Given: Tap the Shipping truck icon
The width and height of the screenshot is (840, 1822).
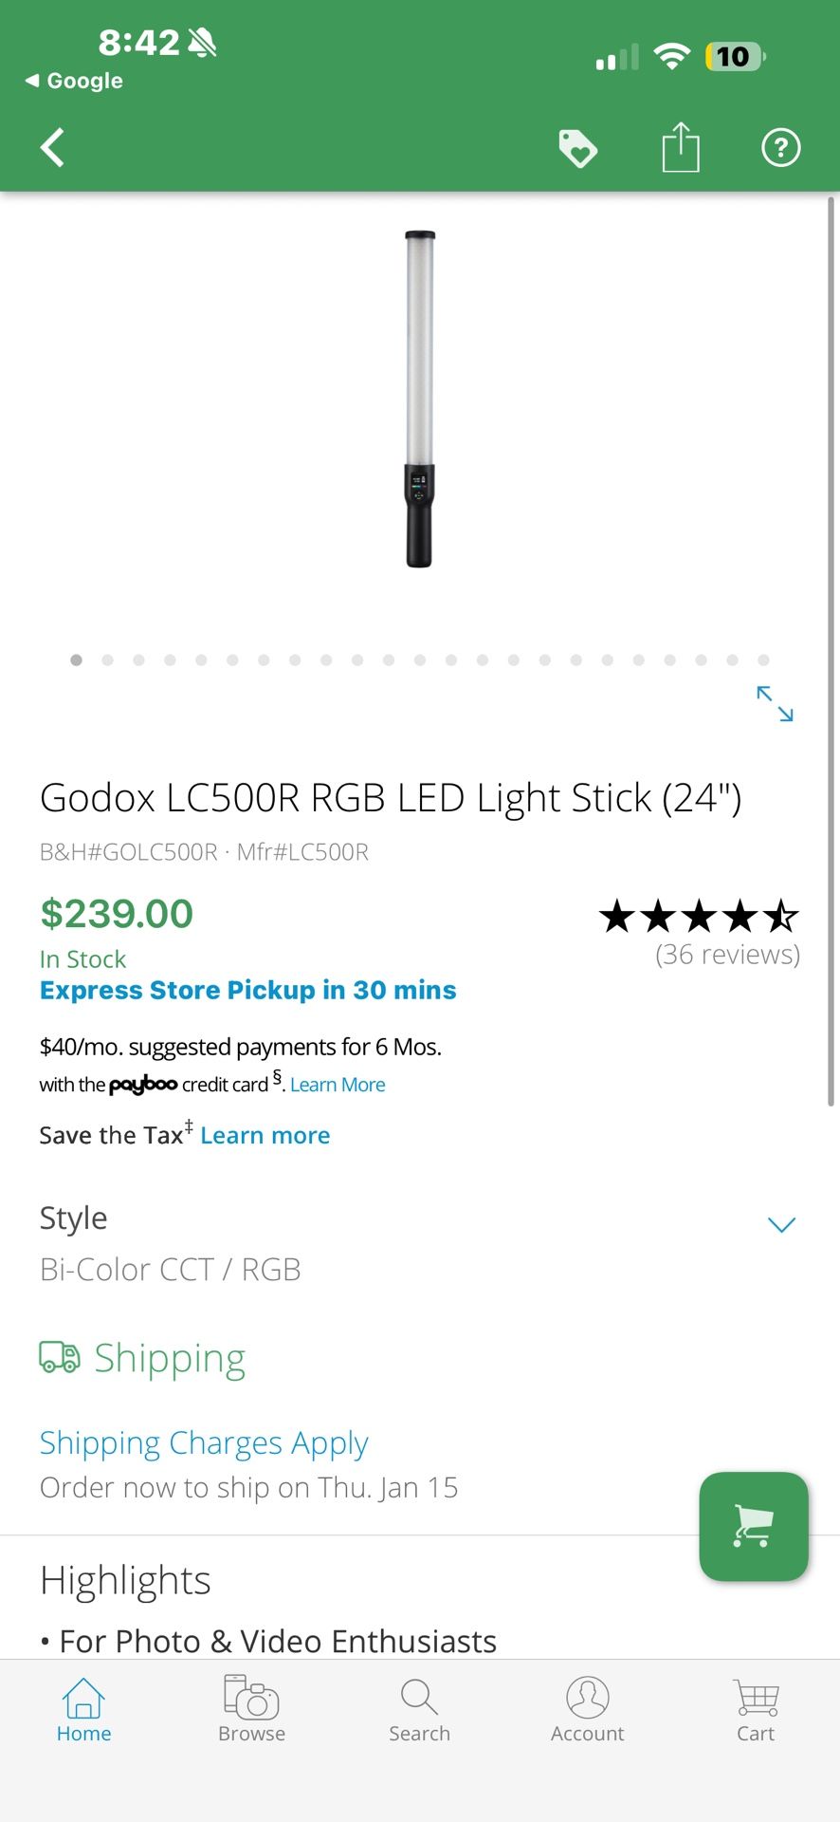Looking at the screenshot, I should 59,1357.
